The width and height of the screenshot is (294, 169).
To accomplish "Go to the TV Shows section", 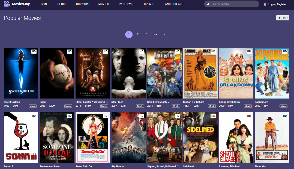I will tap(125, 4).
